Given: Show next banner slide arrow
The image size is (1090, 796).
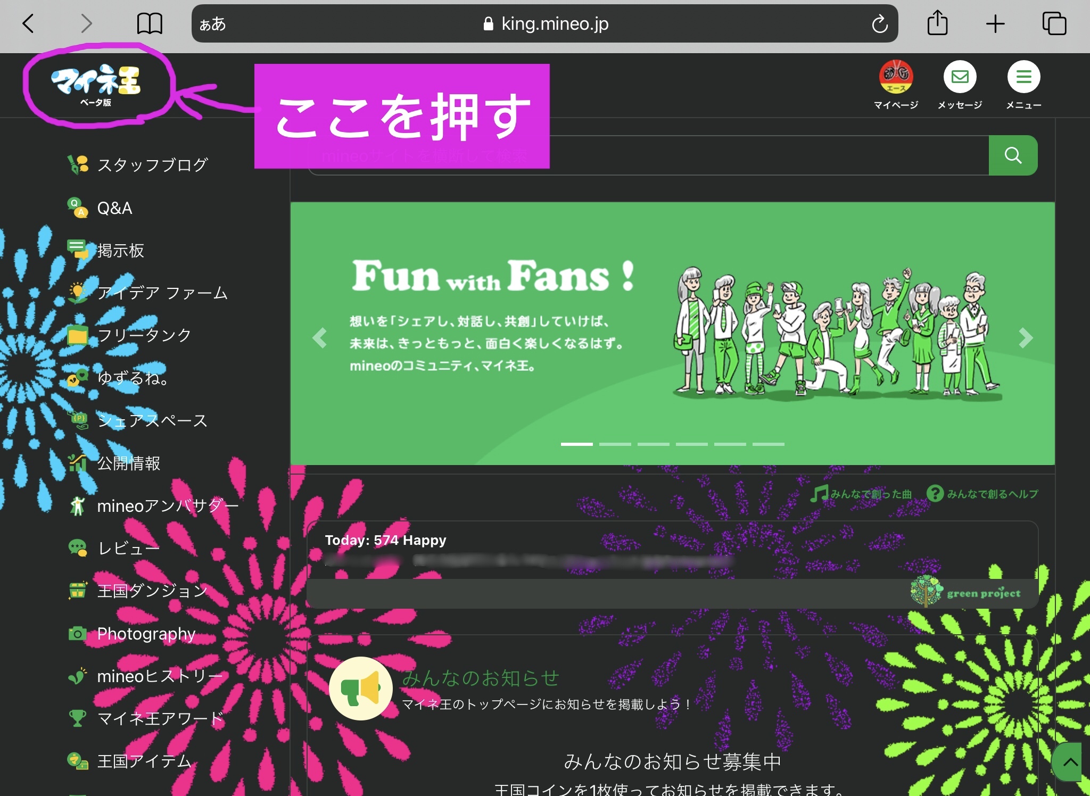Looking at the screenshot, I should pos(1025,338).
